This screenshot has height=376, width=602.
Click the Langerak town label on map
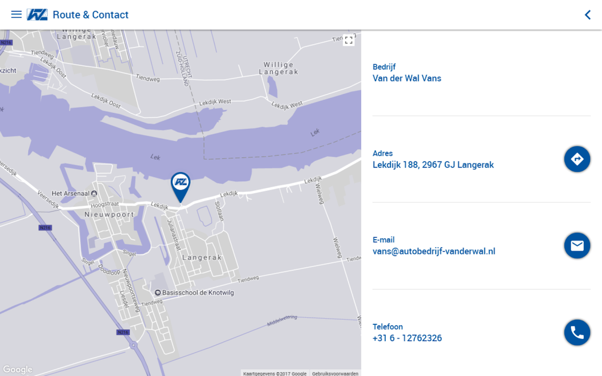[x=202, y=257]
